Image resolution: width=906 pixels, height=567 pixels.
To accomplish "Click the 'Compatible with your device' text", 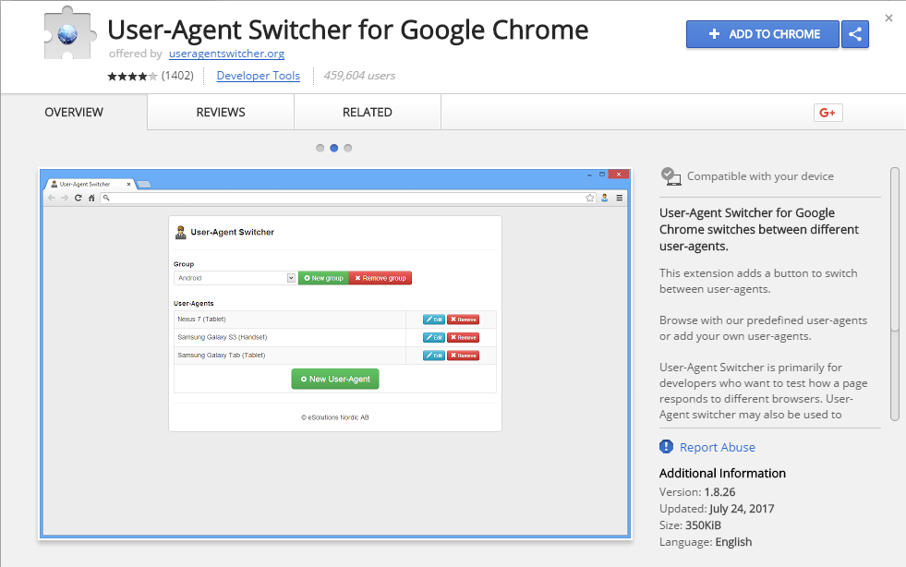I will (x=760, y=176).
